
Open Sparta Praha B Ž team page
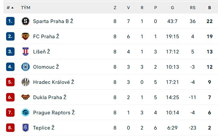pyautogui.click(x=53, y=21)
